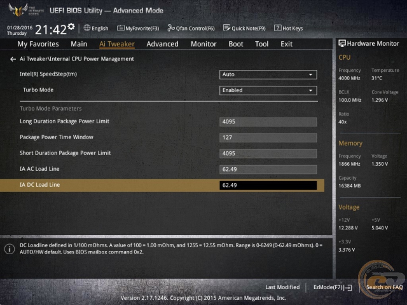The height and width of the screenshot is (305, 407).
Task: Open Qfan Control(F6)
Action: click(x=191, y=28)
